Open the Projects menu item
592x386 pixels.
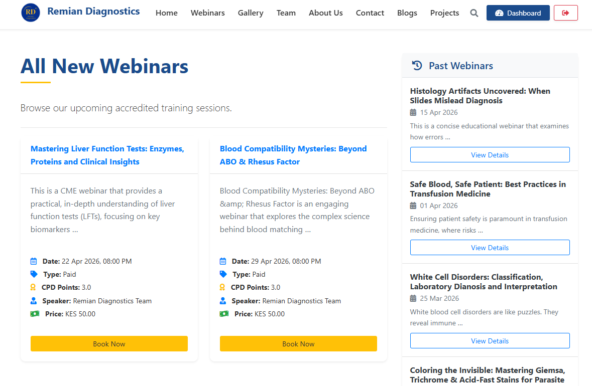444,13
